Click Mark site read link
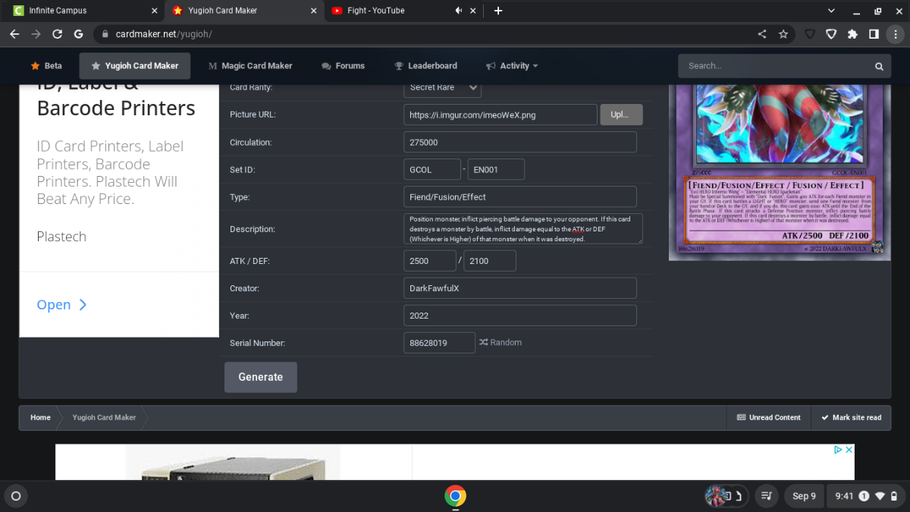This screenshot has height=512, width=910. coord(851,418)
